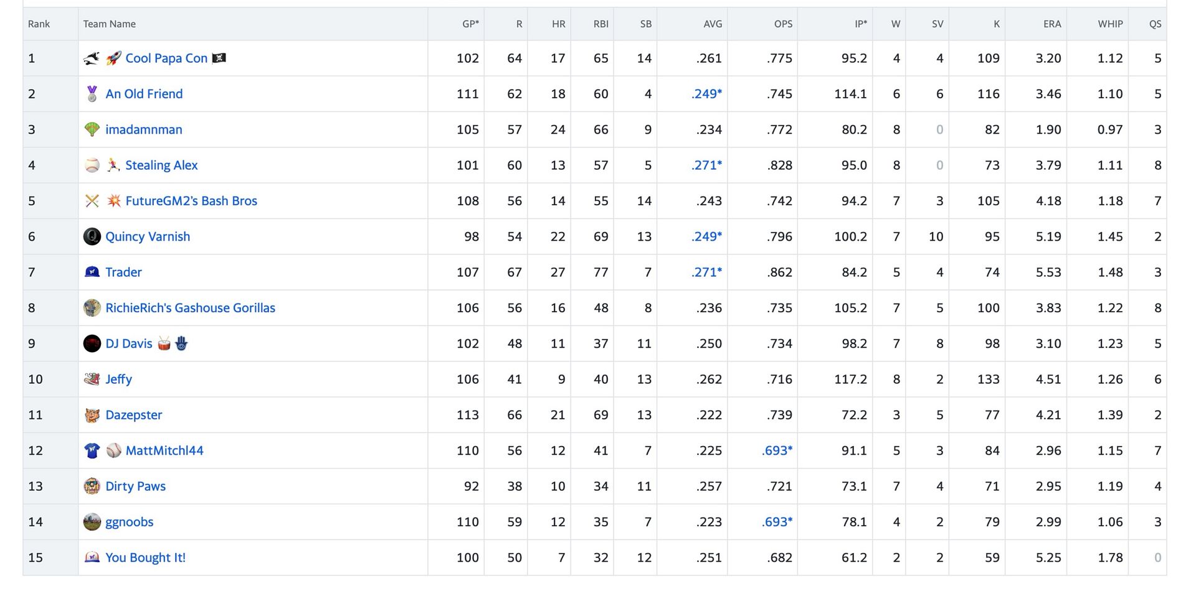Click ggnoobs's .693* OPS value

pos(777,522)
